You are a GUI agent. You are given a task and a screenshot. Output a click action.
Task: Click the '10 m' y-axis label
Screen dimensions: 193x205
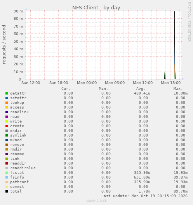pos(18,72)
